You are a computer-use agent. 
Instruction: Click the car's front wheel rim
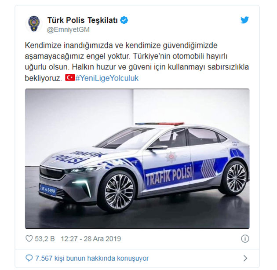point(119,191)
